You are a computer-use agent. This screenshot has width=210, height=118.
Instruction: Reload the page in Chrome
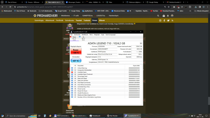pyautogui.click(x=10, y=7)
